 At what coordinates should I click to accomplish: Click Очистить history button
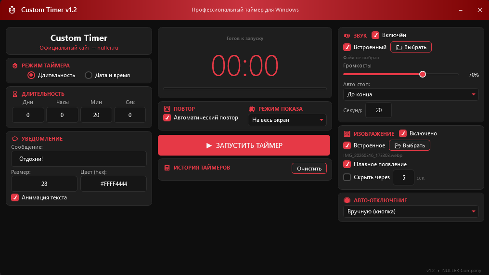coord(309,169)
